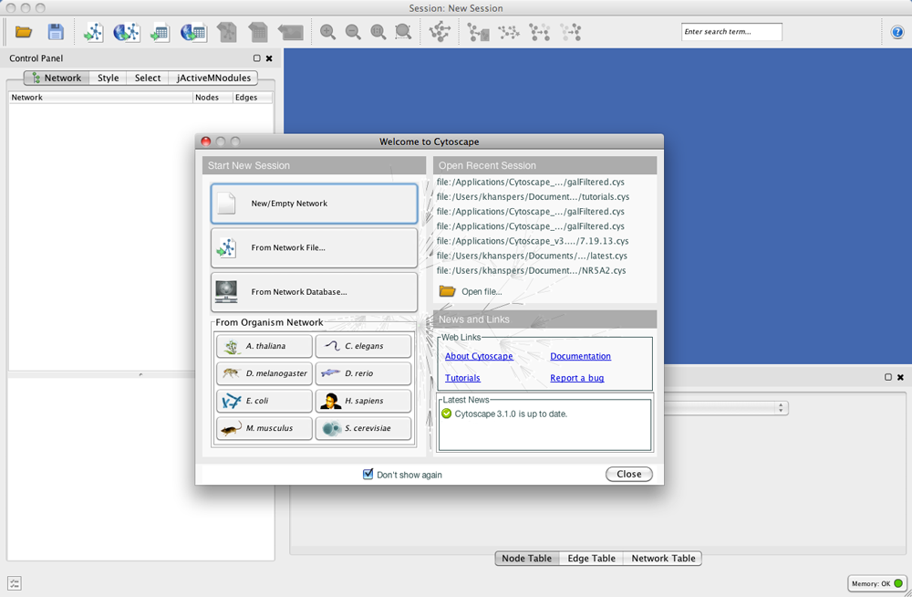
Task: Select H. sapiens organism network
Action: [x=363, y=401]
